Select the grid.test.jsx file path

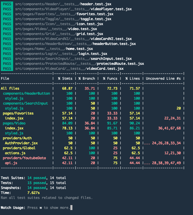pyautogui.click(x=59, y=34)
